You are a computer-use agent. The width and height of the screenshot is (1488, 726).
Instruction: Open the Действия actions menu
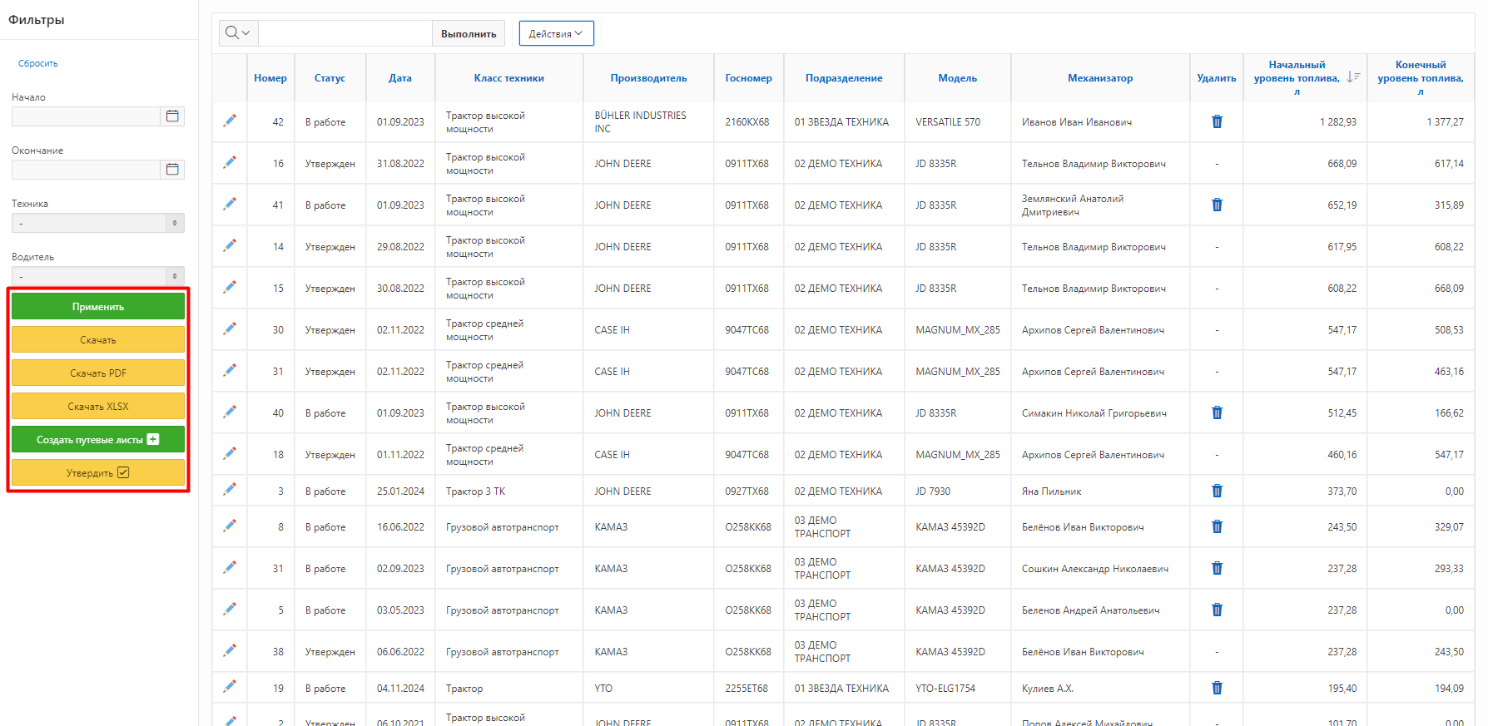(556, 33)
